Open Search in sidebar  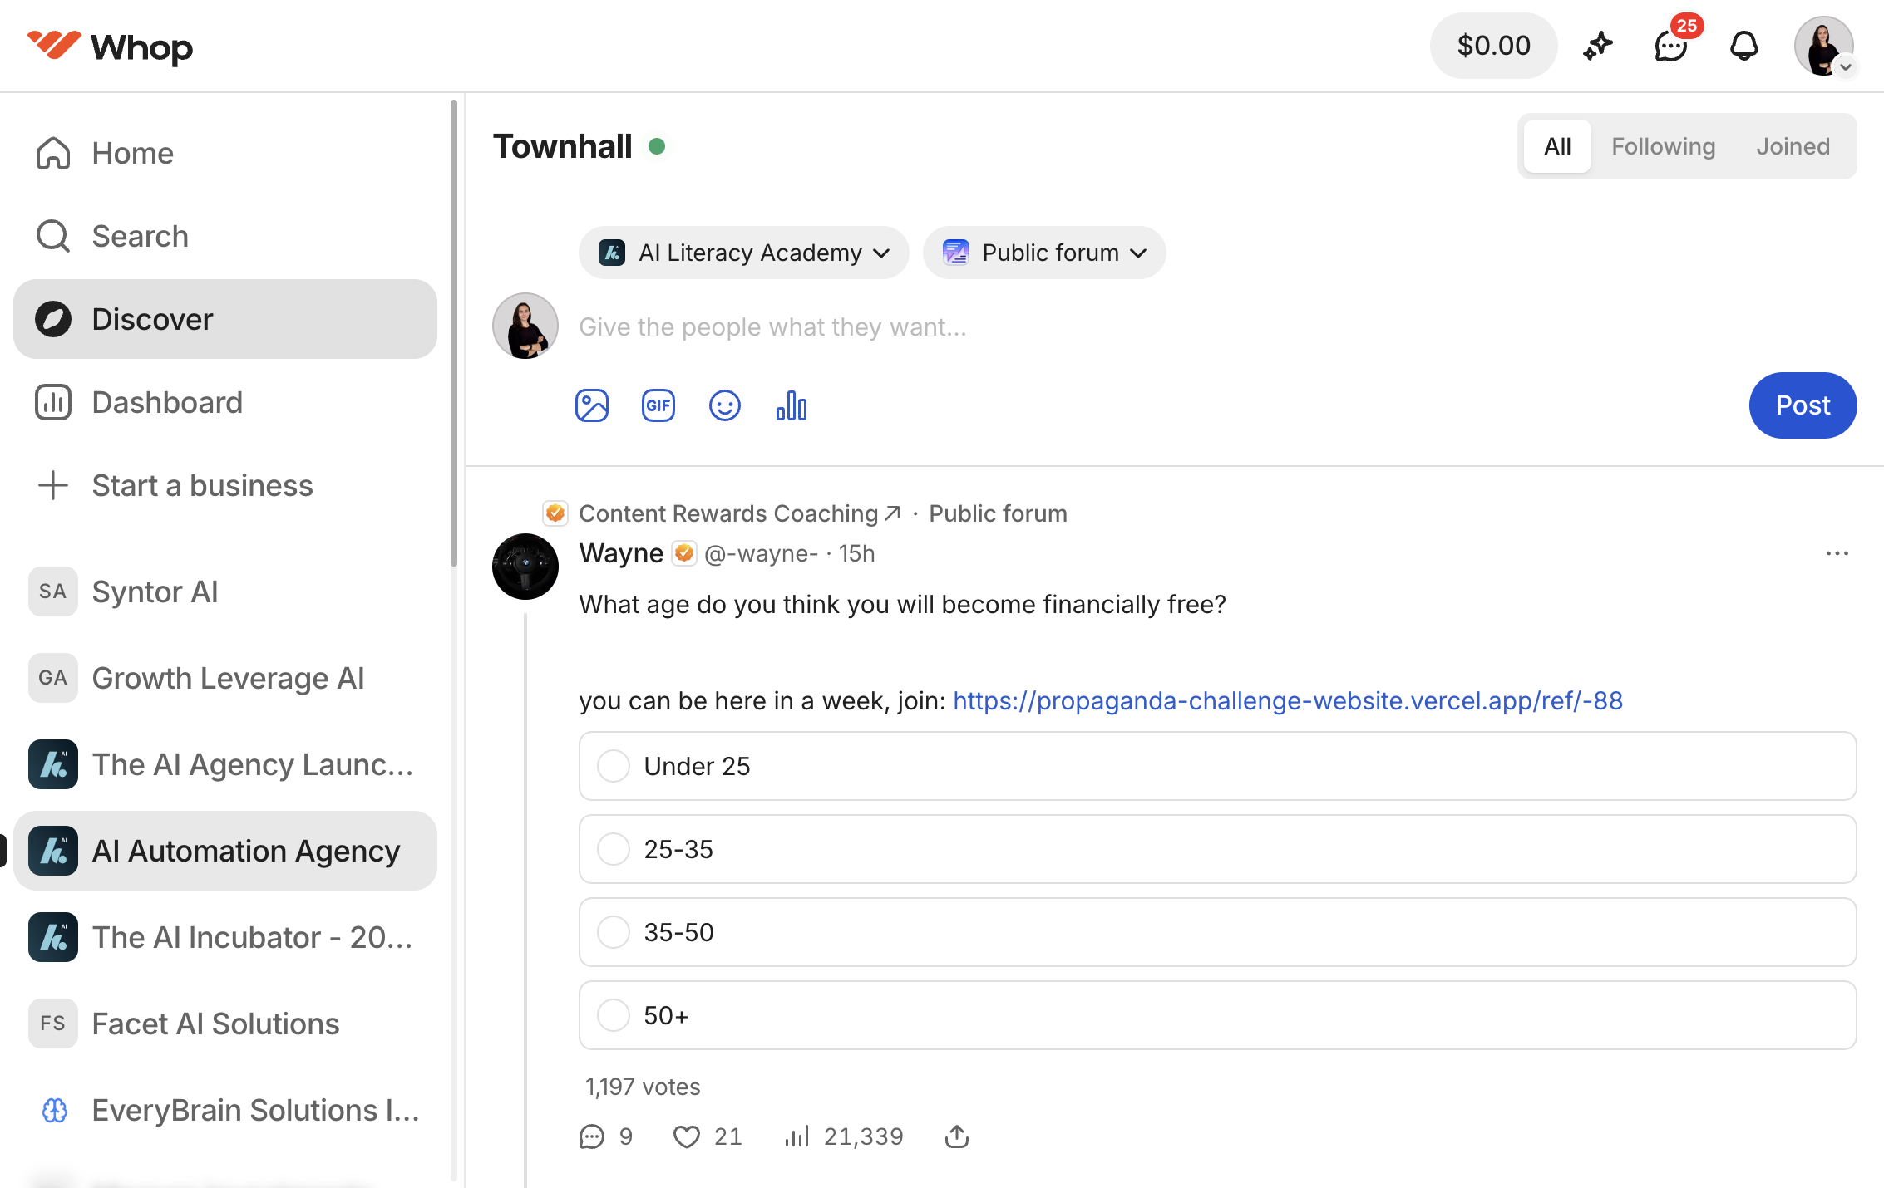coord(225,236)
